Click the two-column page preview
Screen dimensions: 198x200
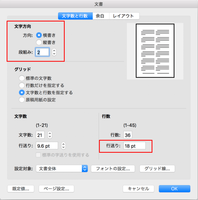(155, 51)
